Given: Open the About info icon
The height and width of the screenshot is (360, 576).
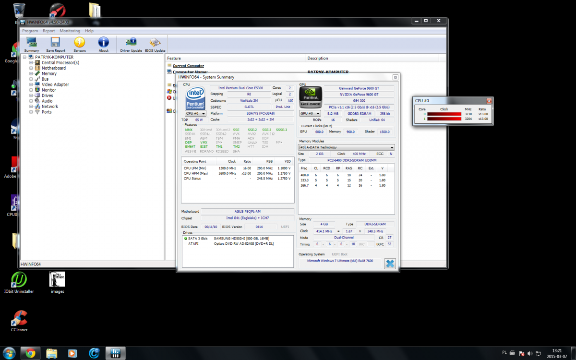Looking at the screenshot, I should click(x=104, y=44).
